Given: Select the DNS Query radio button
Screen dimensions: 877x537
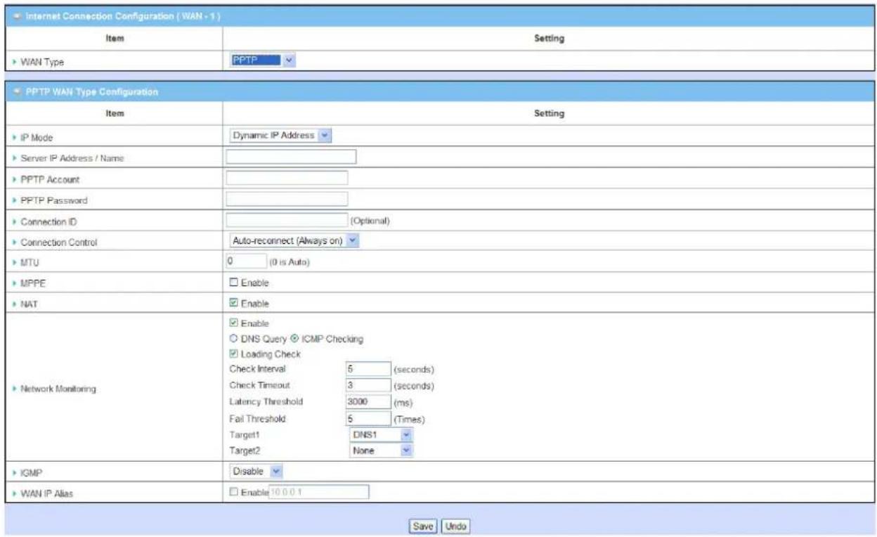Looking at the screenshot, I should [x=234, y=339].
